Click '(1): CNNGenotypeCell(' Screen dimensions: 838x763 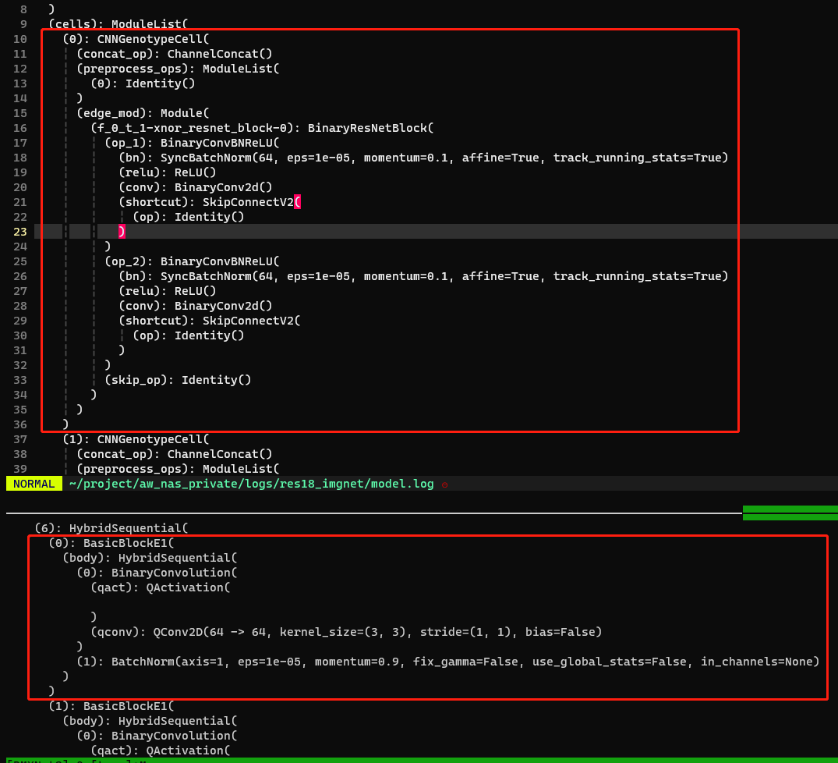coord(136,439)
